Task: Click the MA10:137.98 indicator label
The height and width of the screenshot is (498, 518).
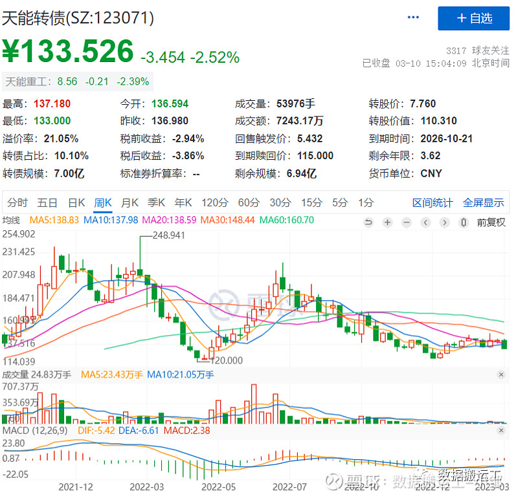Action: click(x=111, y=220)
